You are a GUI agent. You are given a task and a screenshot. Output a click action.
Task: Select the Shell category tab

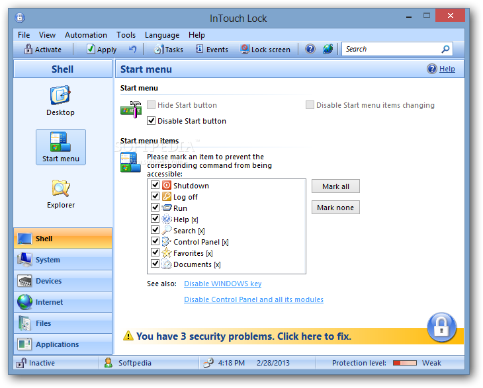63,239
